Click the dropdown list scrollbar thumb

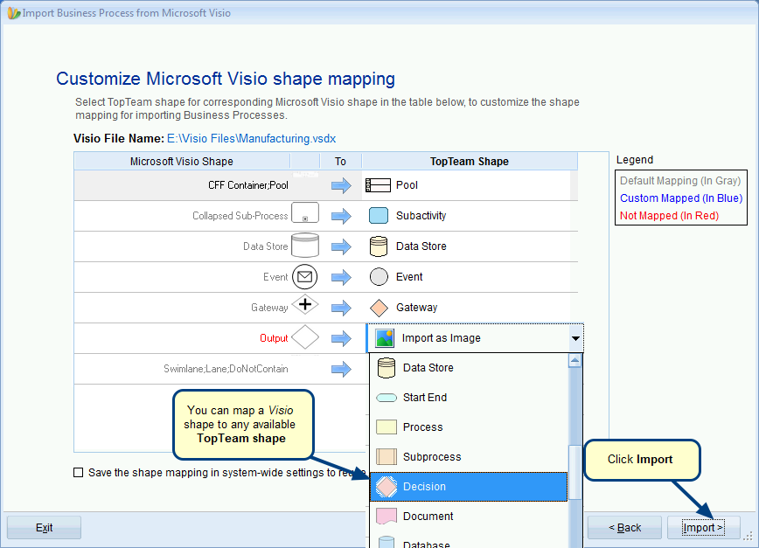coord(574,472)
